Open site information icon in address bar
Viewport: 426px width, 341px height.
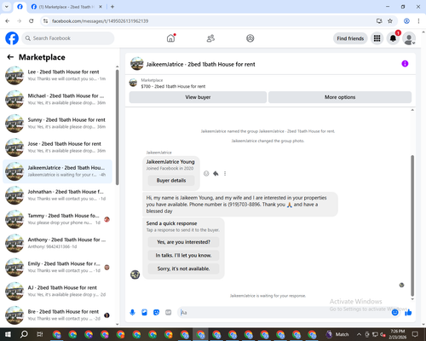(45, 21)
